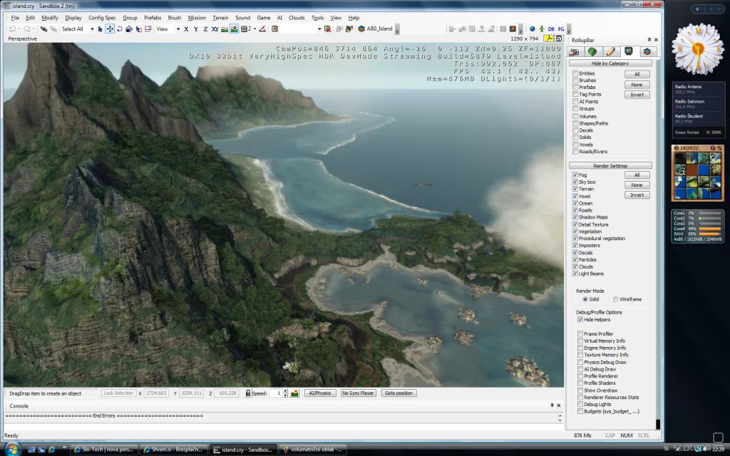Check the Brushes category box
The width and height of the screenshot is (730, 456).
pyautogui.click(x=575, y=81)
